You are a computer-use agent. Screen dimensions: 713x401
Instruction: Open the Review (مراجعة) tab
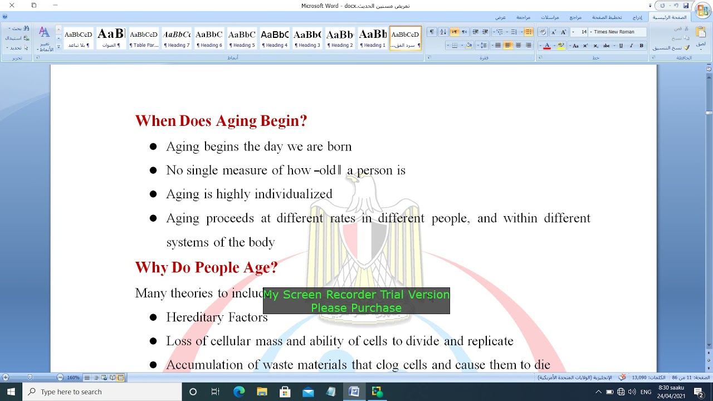(x=523, y=17)
